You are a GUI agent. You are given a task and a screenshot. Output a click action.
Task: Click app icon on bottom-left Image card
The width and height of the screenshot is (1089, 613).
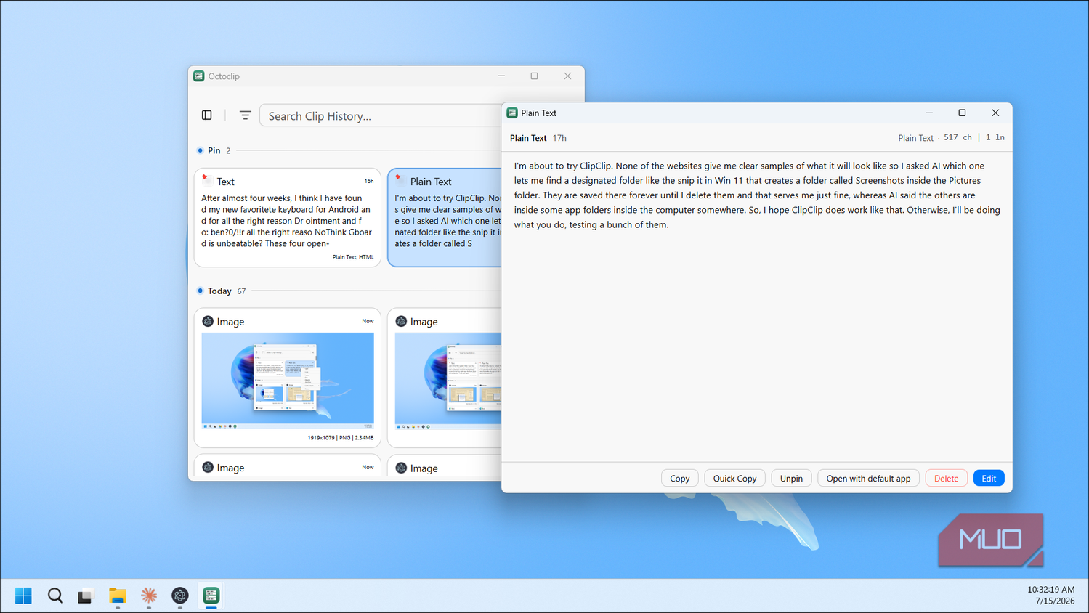pos(208,468)
